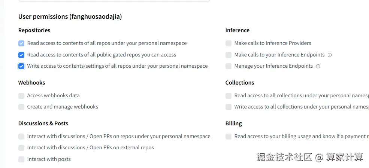Enable Access webhooks data checkbox
The width and height of the screenshot is (369, 168).
(x=21, y=96)
